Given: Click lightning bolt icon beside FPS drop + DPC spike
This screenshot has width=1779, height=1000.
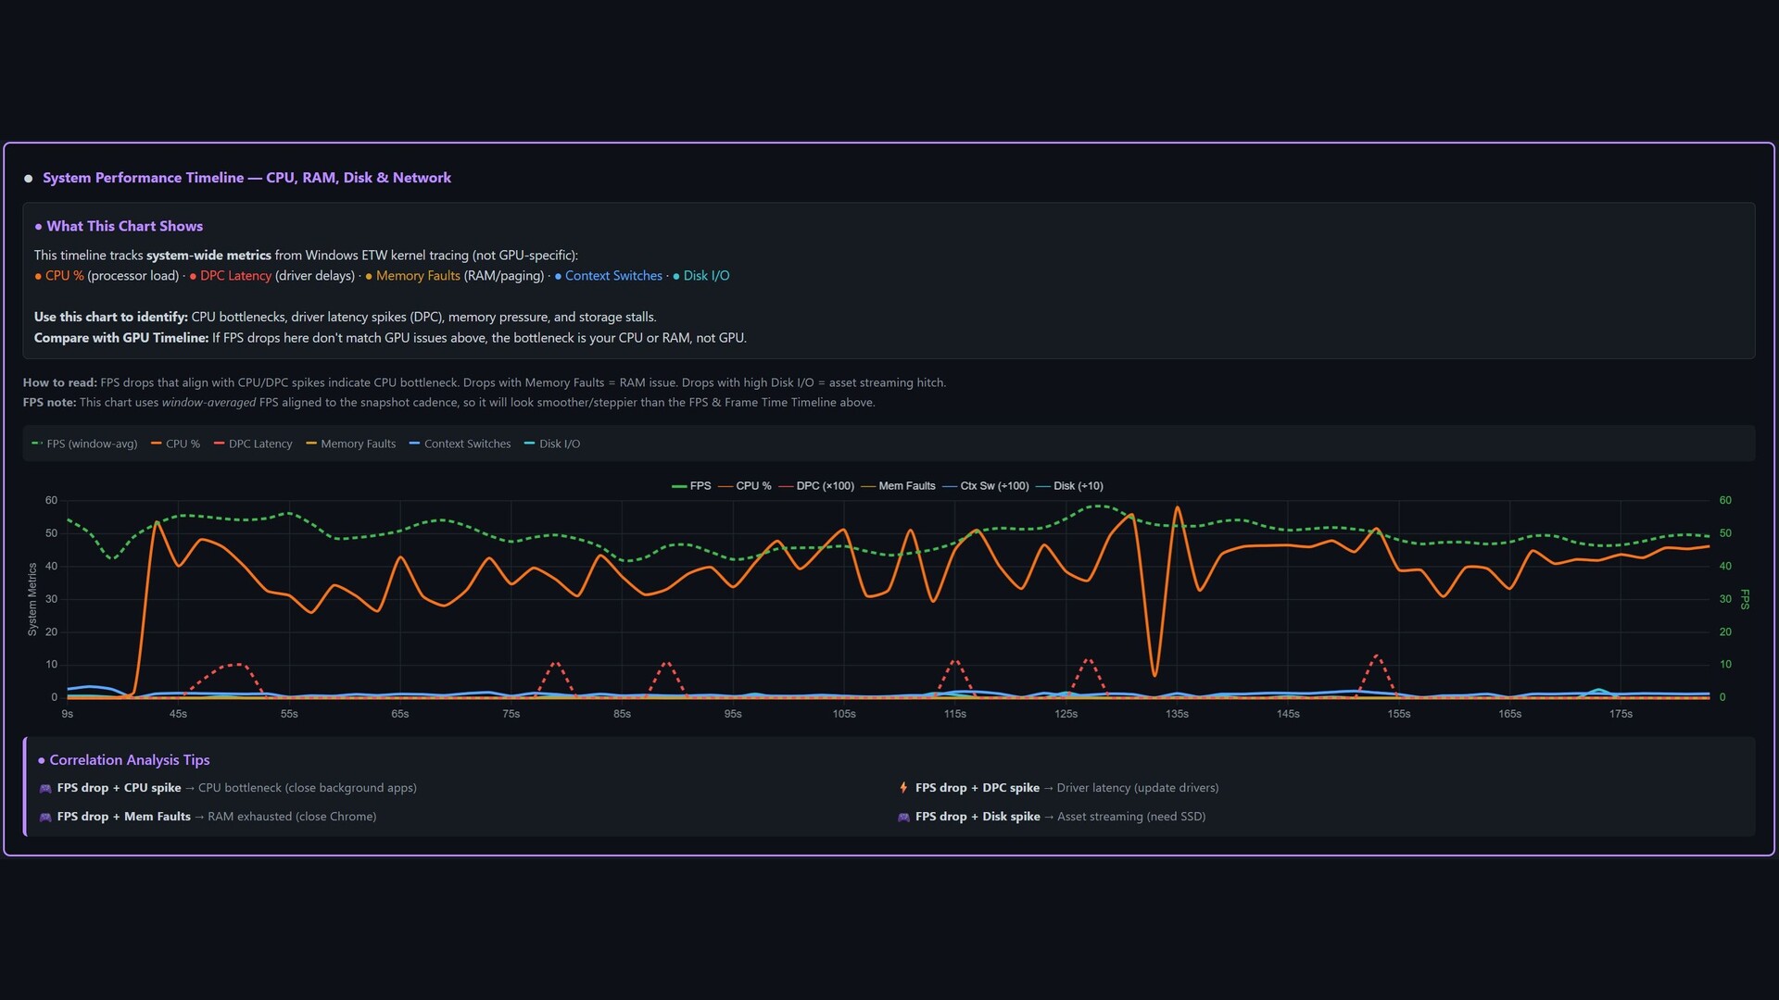Looking at the screenshot, I should (x=903, y=788).
